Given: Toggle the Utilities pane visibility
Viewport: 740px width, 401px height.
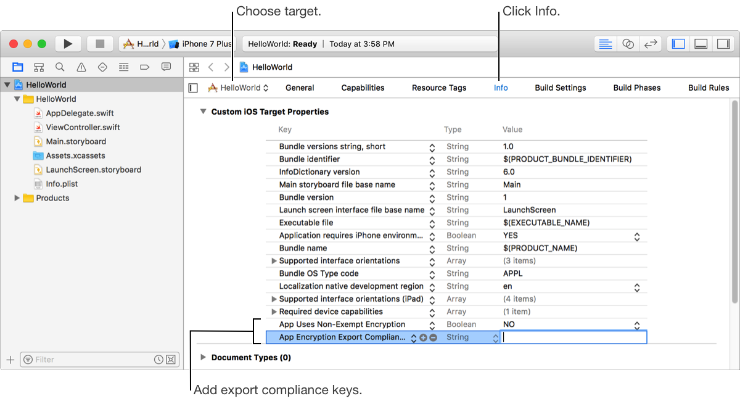Looking at the screenshot, I should click(x=723, y=44).
